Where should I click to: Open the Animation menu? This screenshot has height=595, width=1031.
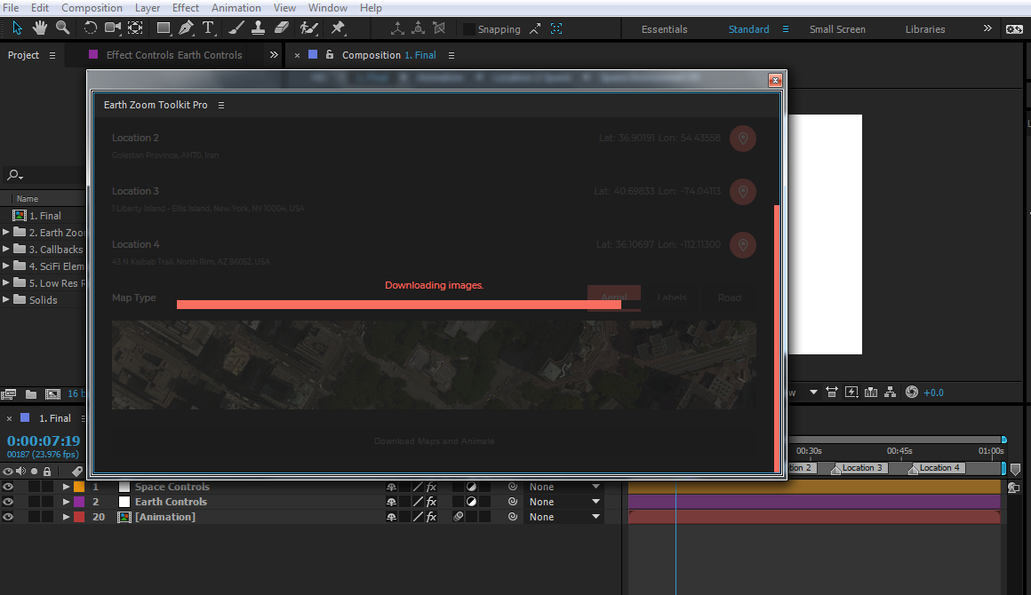pos(236,8)
